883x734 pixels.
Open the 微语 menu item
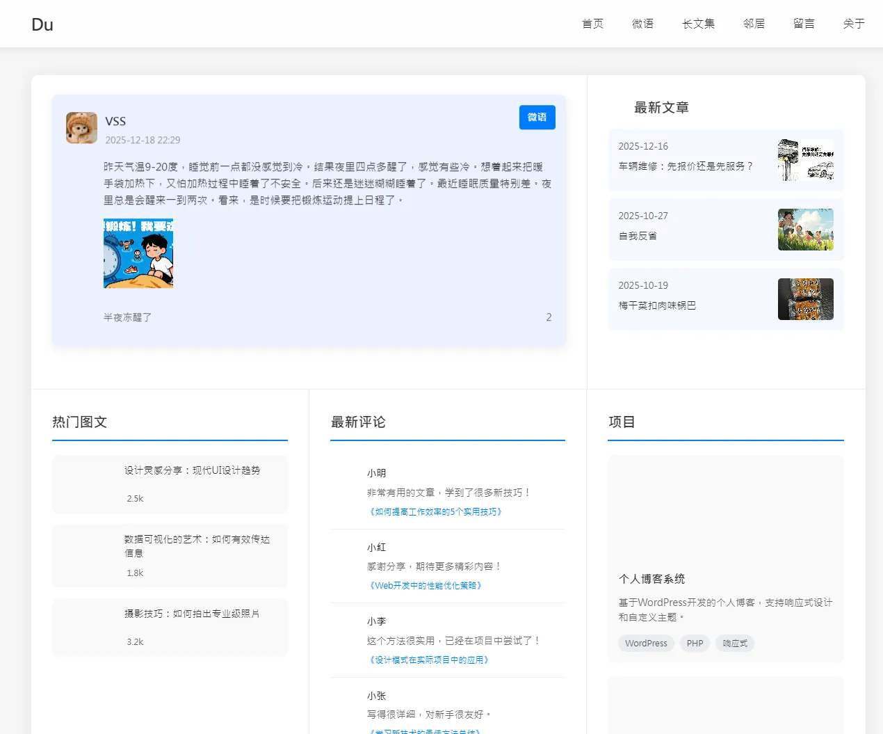pyautogui.click(x=643, y=23)
